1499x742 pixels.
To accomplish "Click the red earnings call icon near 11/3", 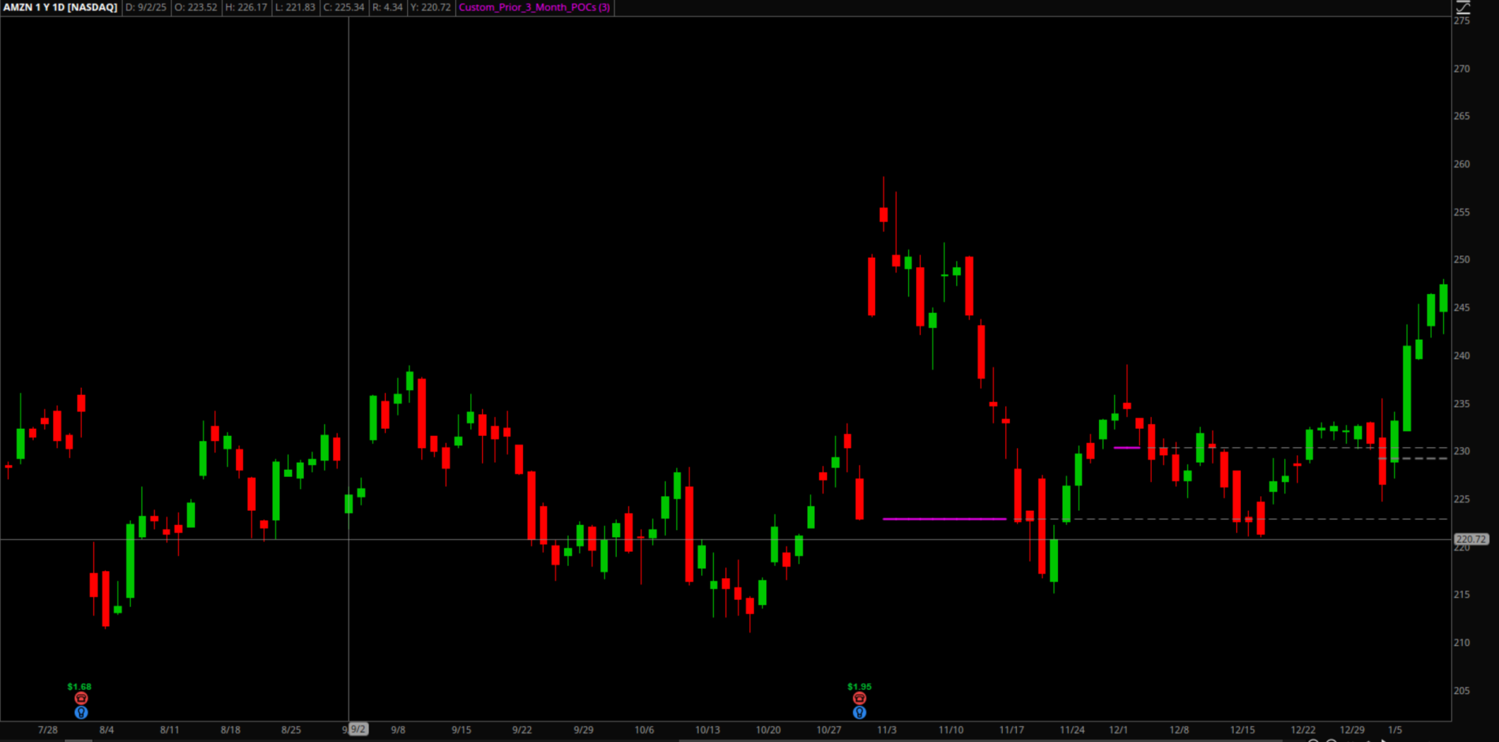I will [x=859, y=699].
